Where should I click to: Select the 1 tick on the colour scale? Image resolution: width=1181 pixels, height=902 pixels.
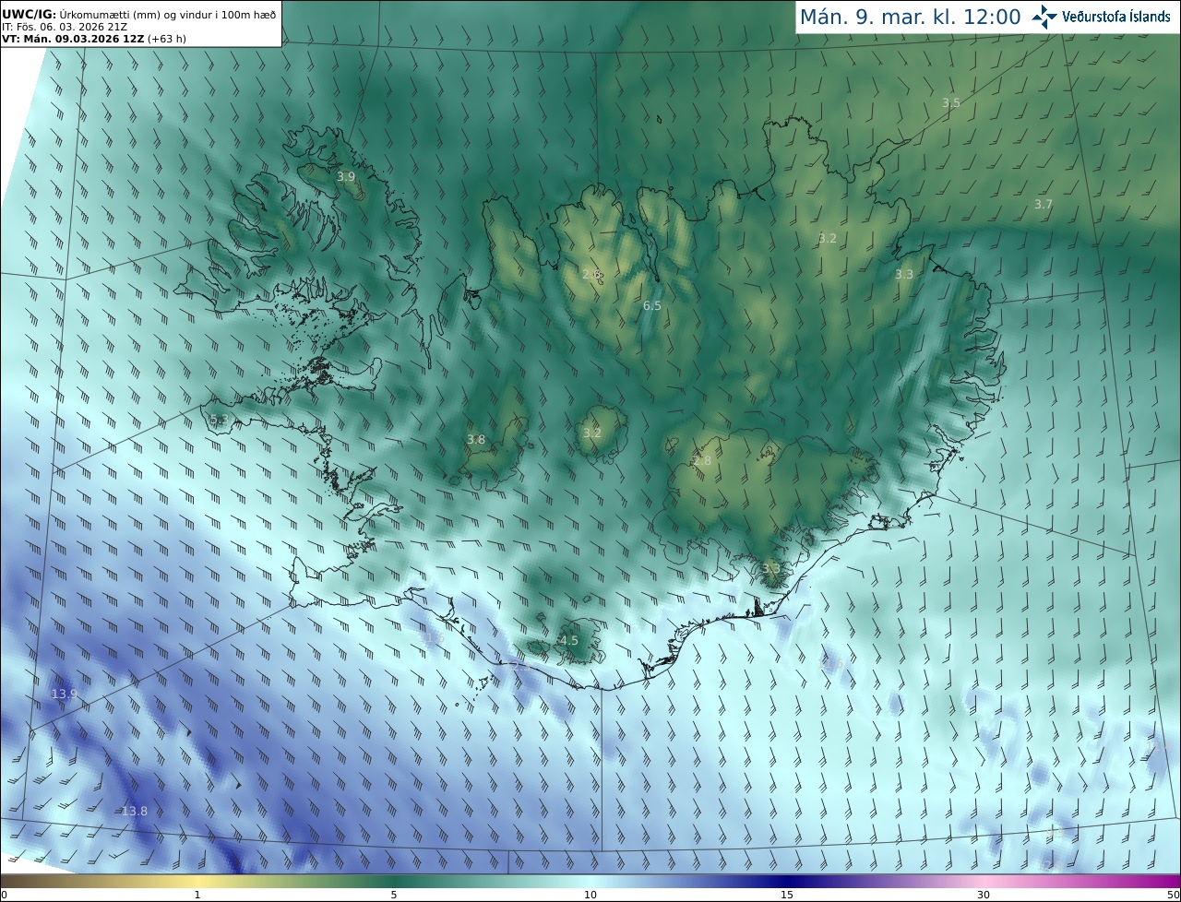pyautogui.click(x=197, y=895)
